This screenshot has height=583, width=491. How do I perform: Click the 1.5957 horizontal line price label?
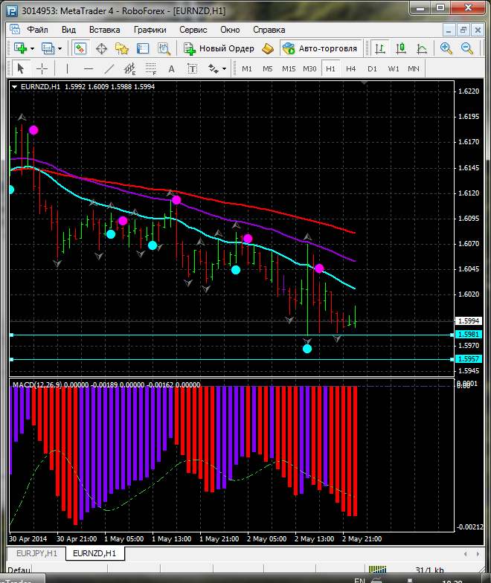469,358
